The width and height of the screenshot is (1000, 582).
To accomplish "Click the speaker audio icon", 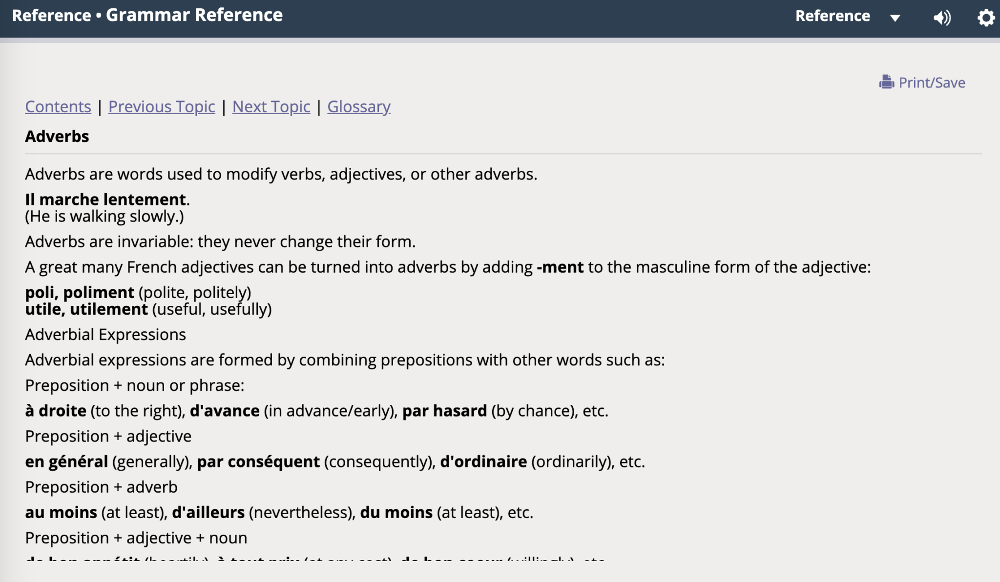I will tap(942, 18).
